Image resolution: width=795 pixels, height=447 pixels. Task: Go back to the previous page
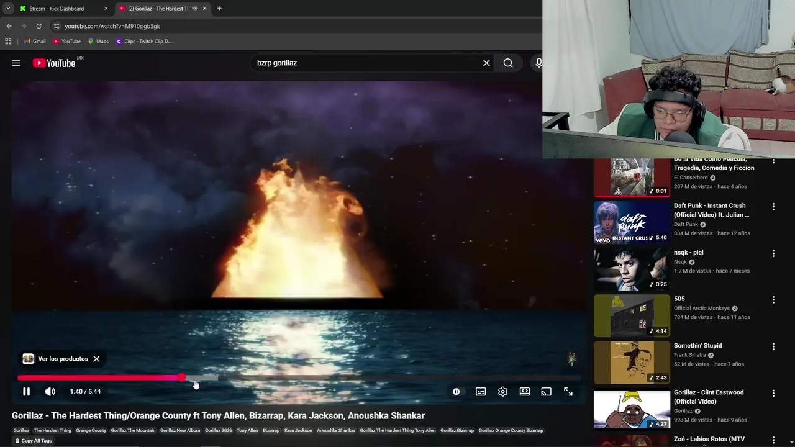pyautogui.click(x=9, y=26)
